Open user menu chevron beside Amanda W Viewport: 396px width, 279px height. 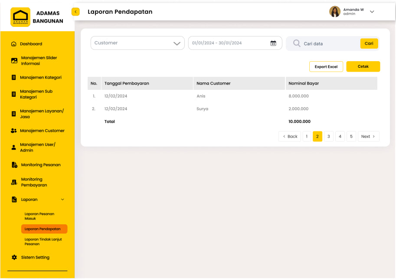(x=372, y=12)
